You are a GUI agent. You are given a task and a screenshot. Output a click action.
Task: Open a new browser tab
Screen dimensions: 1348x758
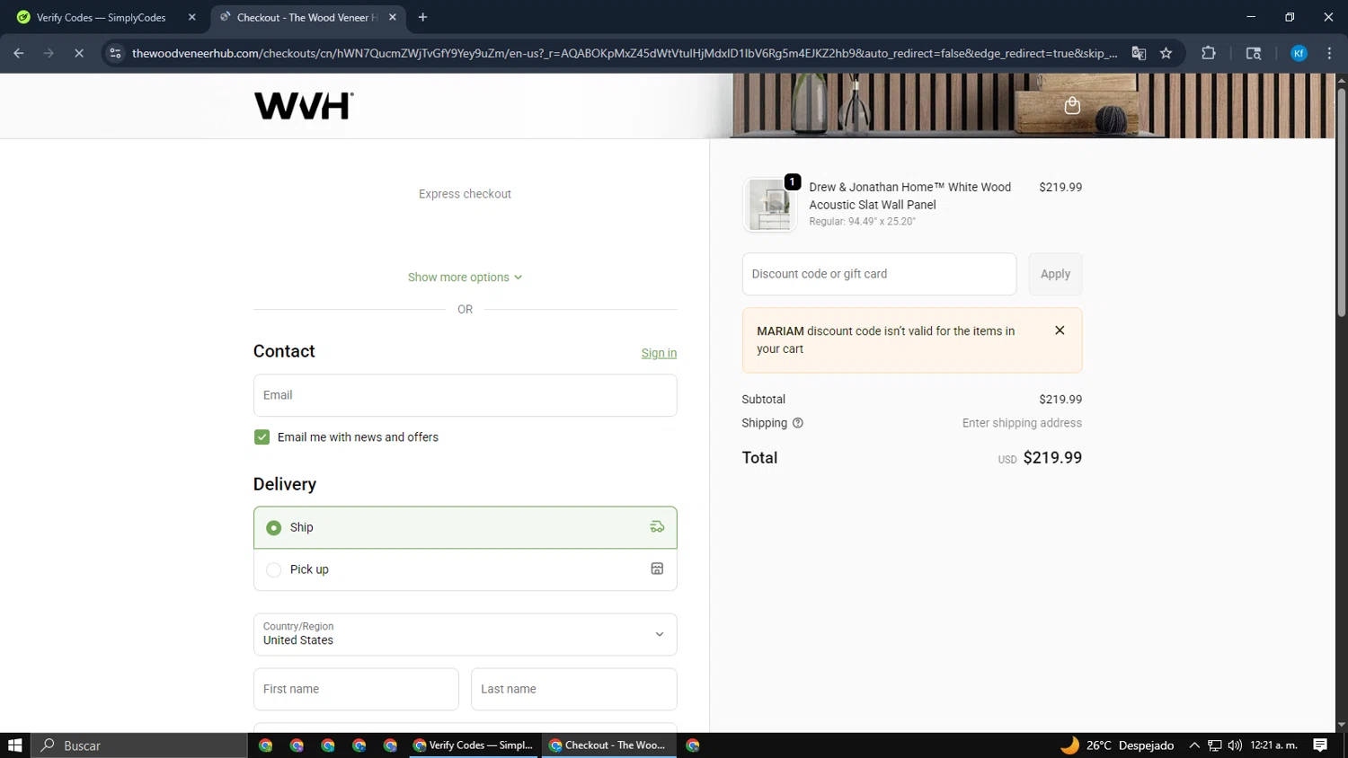pos(422,17)
